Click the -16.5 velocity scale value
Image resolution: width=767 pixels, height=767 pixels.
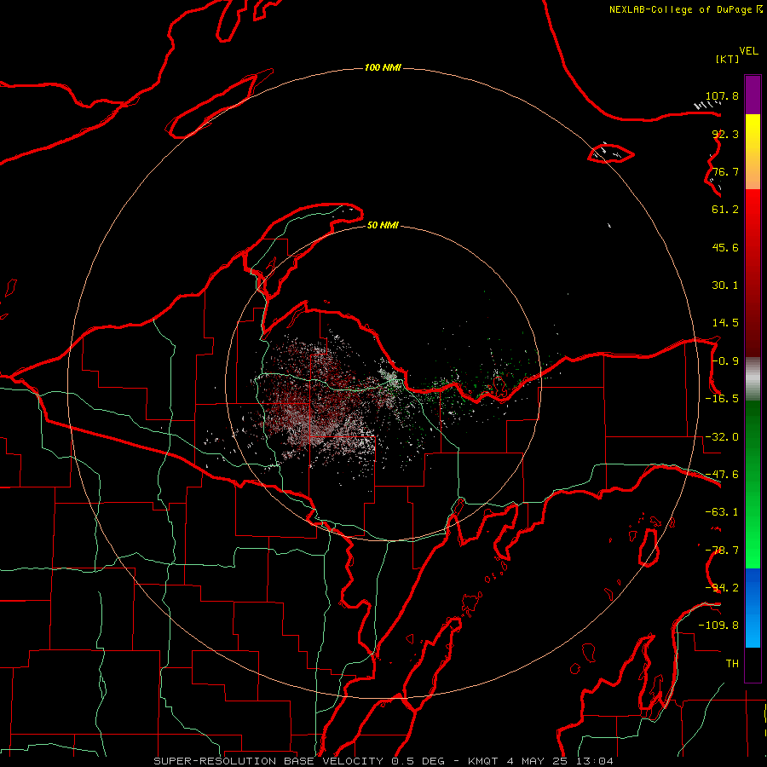[722, 399]
